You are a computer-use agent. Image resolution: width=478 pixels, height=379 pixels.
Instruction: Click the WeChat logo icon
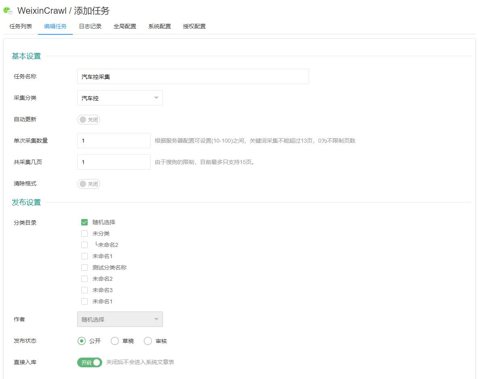coord(8,11)
